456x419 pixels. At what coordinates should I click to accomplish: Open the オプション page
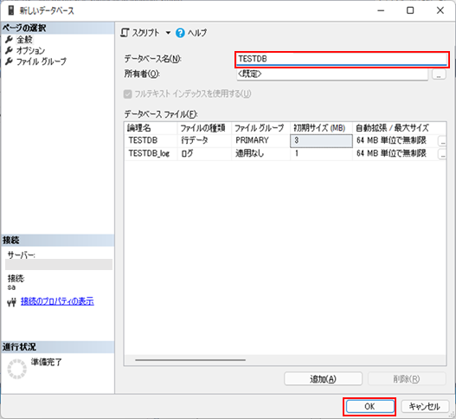tap(30, 50)
